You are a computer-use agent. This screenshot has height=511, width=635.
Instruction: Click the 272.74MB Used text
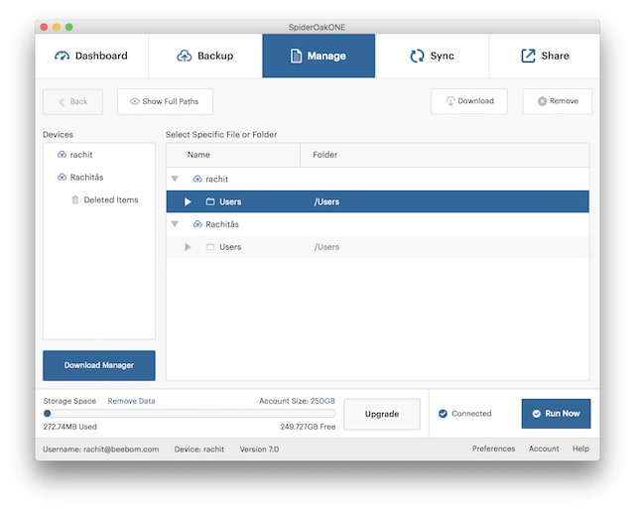[x=70, y=427]
